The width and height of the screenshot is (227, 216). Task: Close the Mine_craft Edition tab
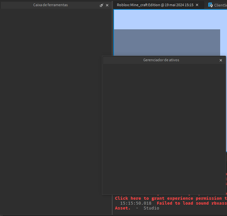[x=197, y=5]
